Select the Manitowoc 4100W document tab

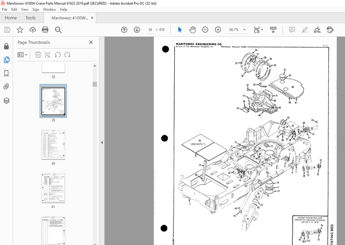tap(70, 18)
